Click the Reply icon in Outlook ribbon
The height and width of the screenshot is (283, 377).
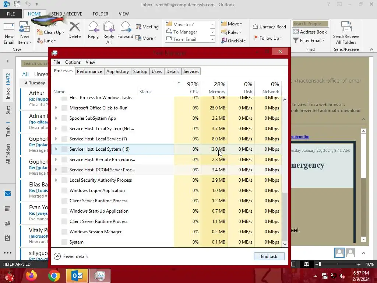pyautogui.click(x=93, y=30)
